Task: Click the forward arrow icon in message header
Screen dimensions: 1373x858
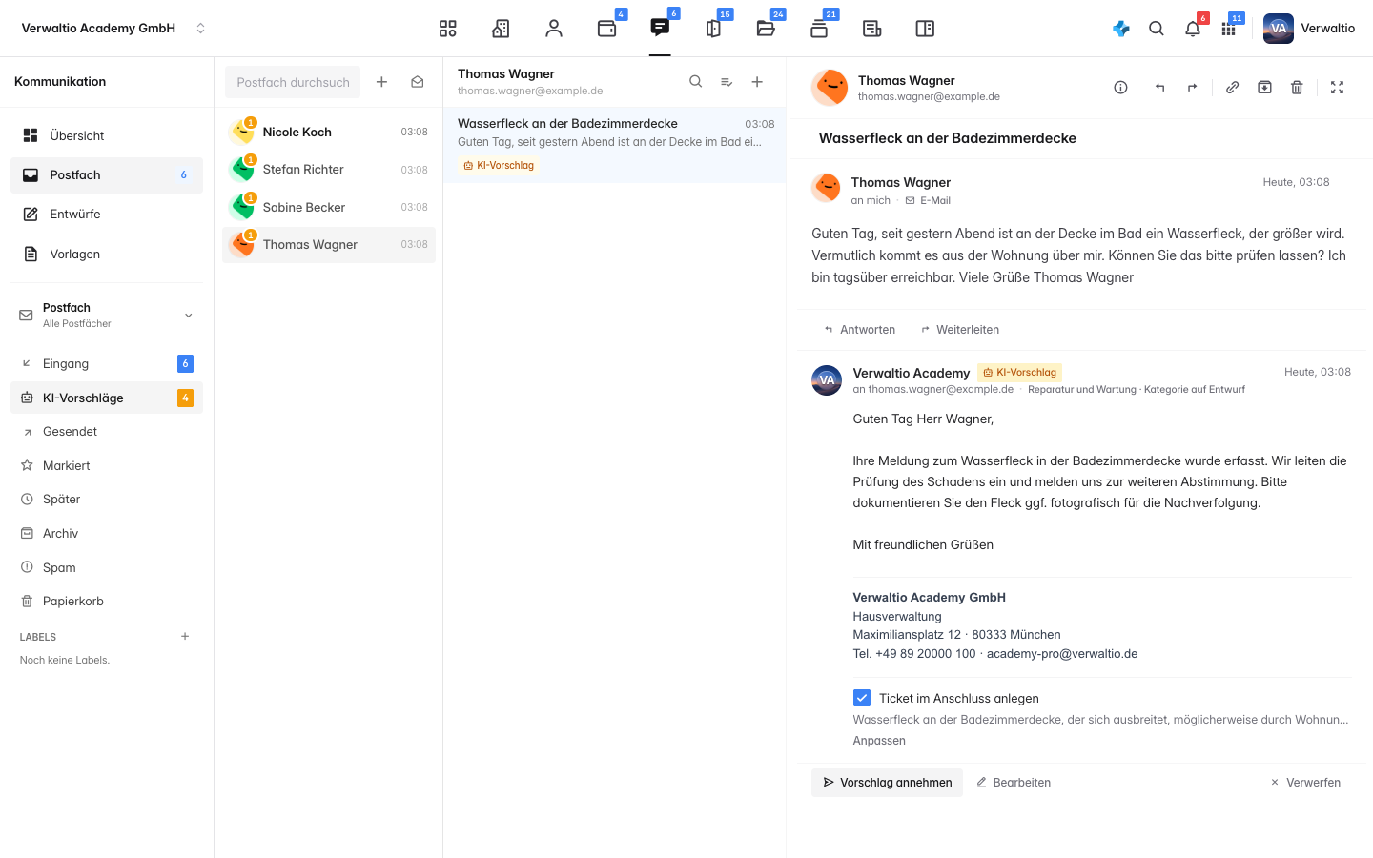Action: [x=1192, y=88]
